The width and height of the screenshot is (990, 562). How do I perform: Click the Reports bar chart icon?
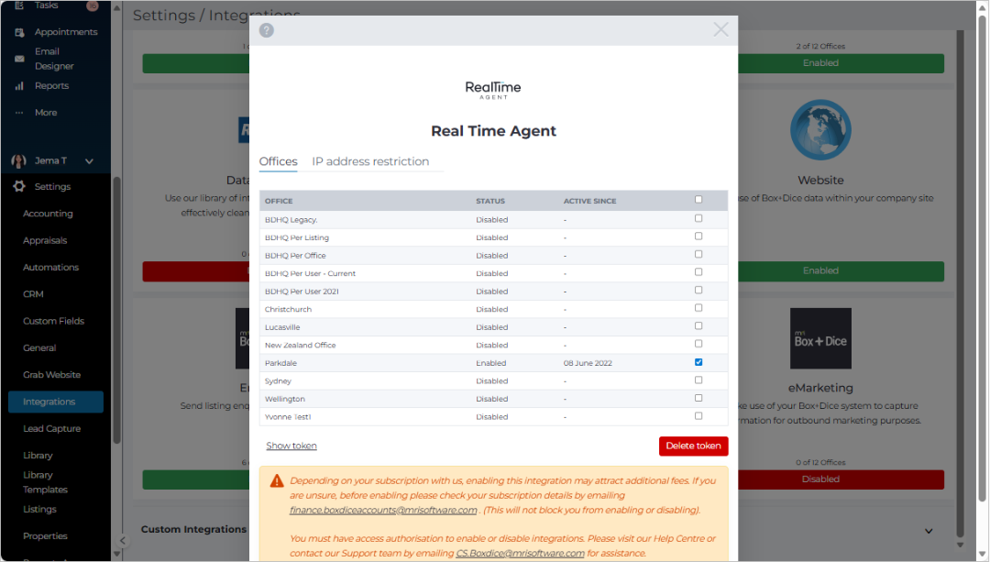click(19, 86)
